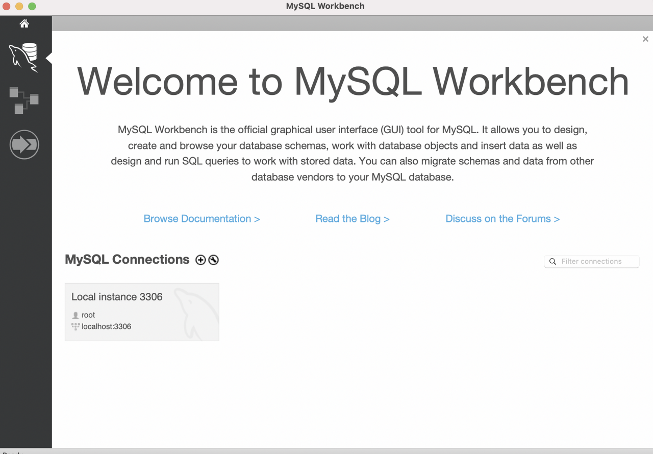Focus the Filter connections search field

point(592,261)
